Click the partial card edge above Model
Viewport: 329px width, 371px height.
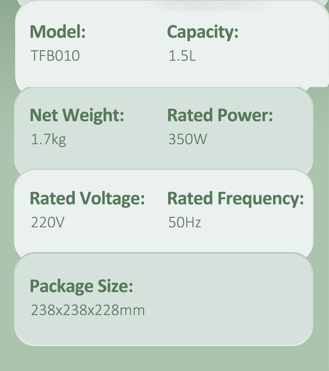pos(82,2)
